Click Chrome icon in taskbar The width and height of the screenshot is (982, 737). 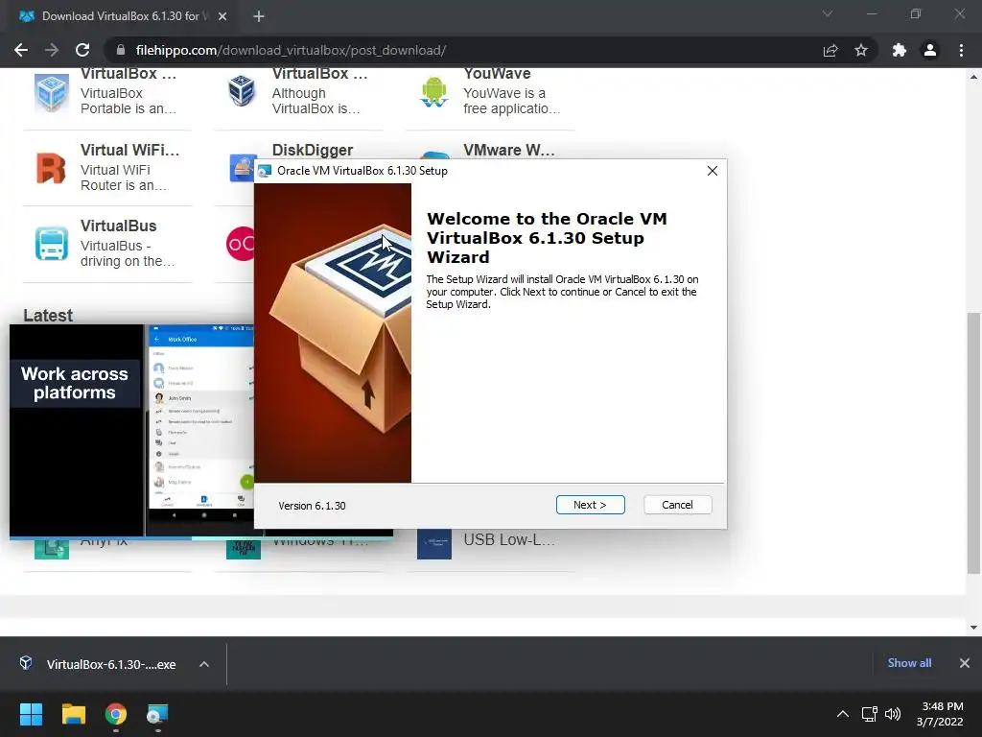pos(116,714)
